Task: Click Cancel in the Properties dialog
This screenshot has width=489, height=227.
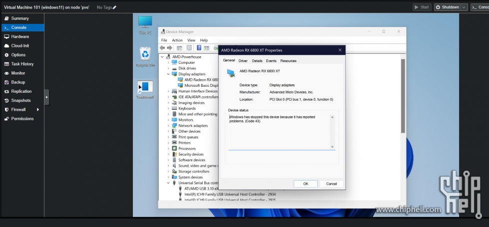Action: coord(332,184)
